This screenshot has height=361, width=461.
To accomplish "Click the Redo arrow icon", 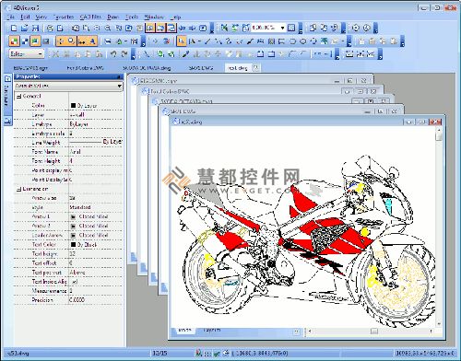I will click(124, 54).
